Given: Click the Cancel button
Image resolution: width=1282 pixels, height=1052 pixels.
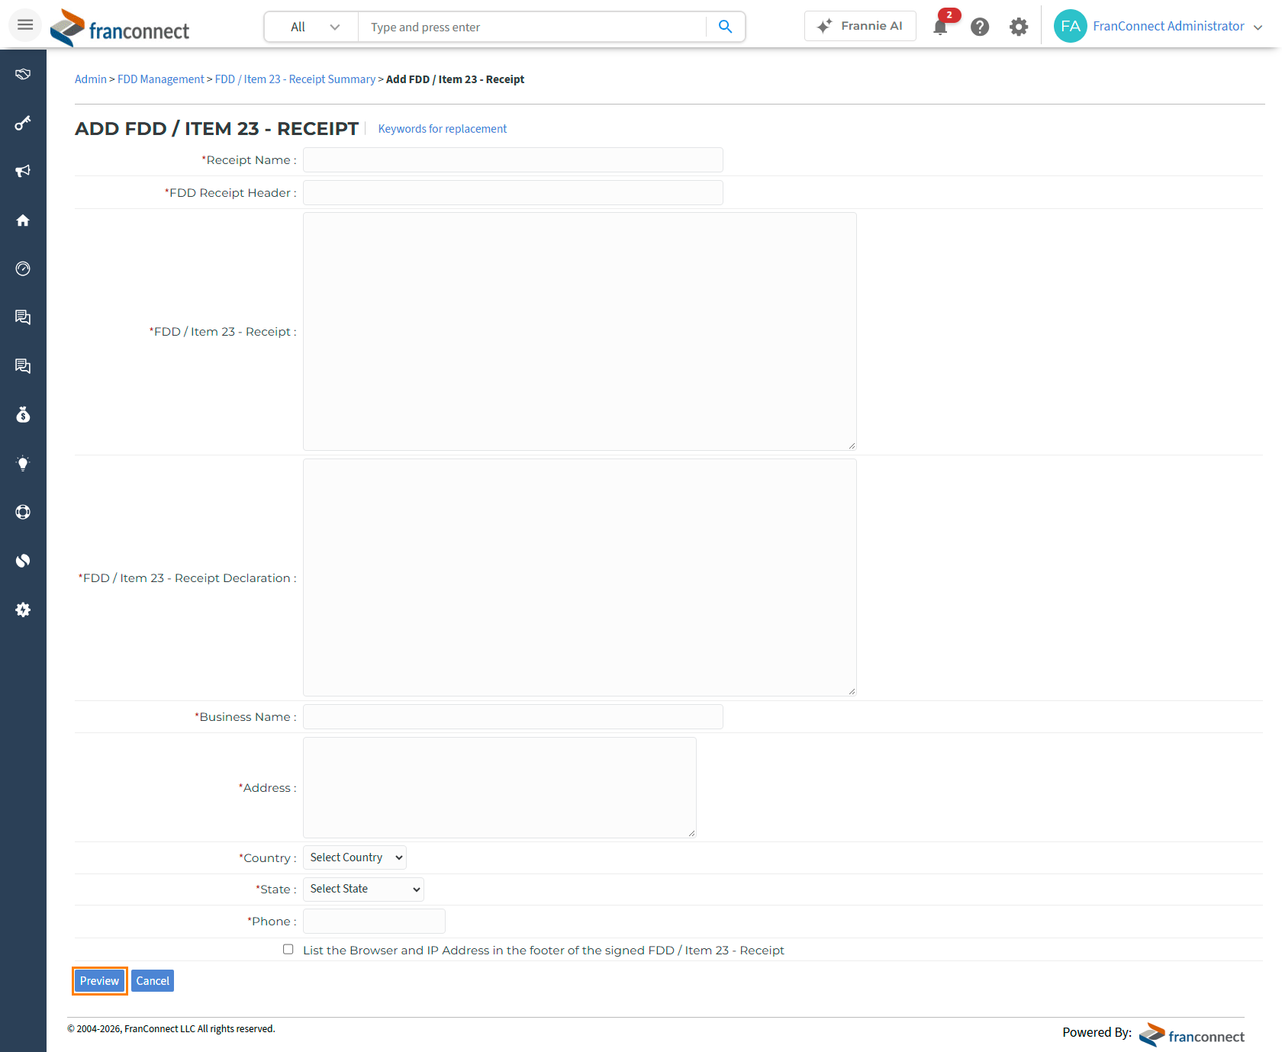Looking at the screenshot, I should tap(153, 981).
